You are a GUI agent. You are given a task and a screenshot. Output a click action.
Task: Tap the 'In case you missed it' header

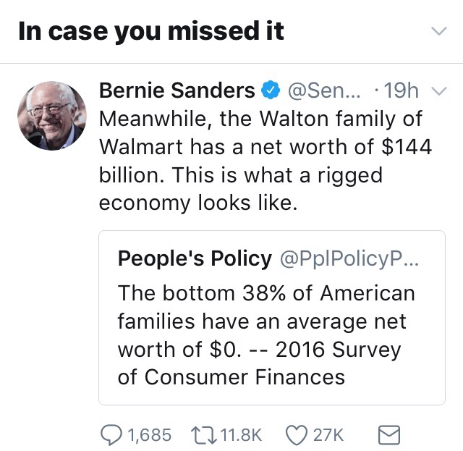pos(151,31)
